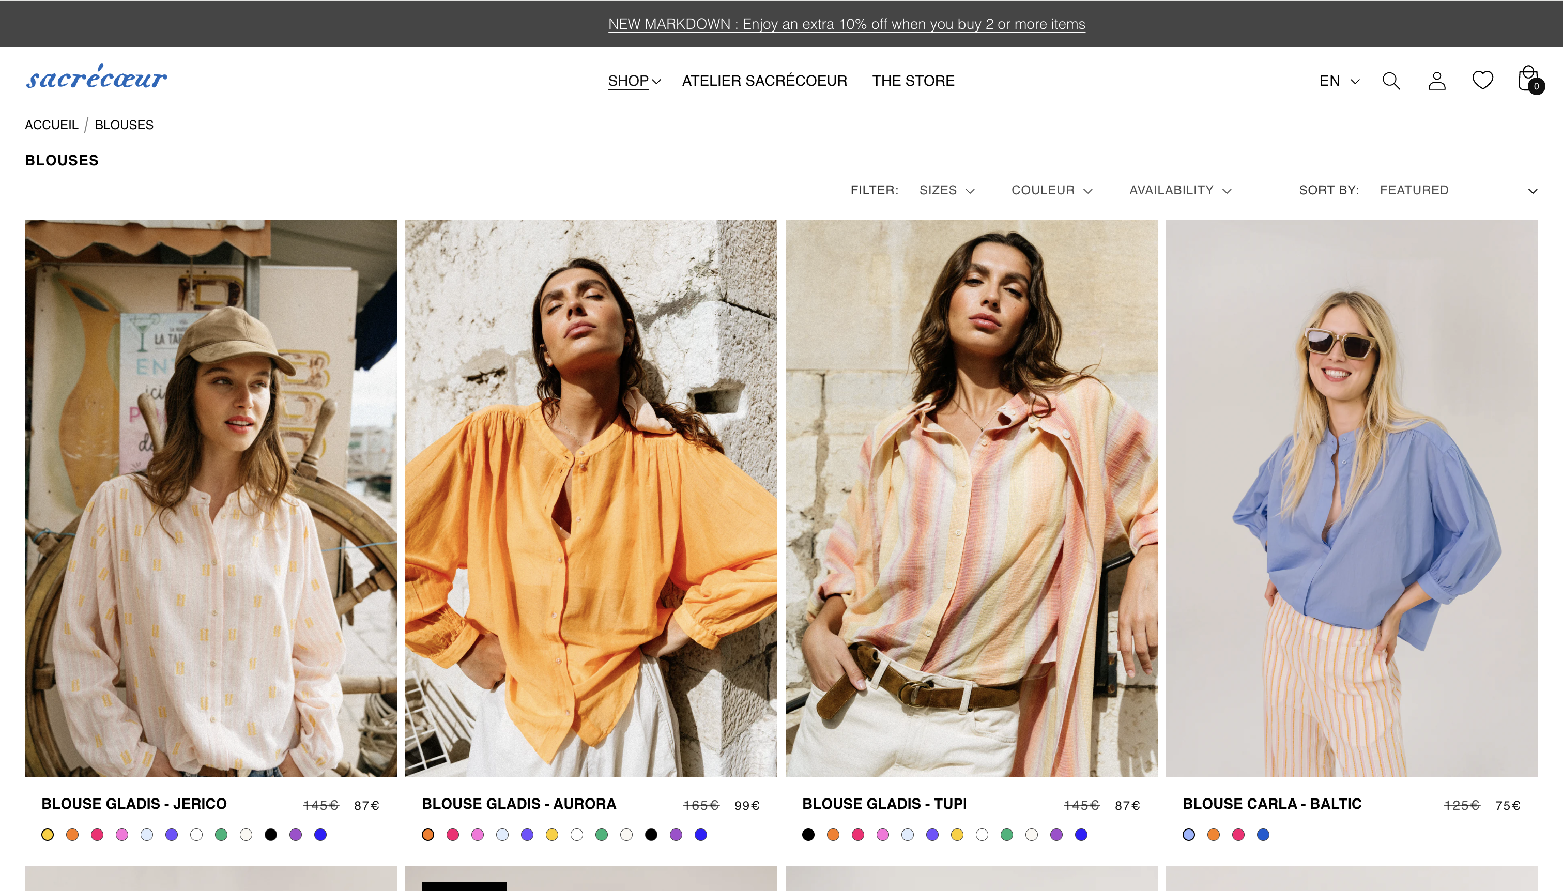The width and height of the screenshot is (1563, 891).
Task: Open the SHOP menu
Action: click(634, 81)
